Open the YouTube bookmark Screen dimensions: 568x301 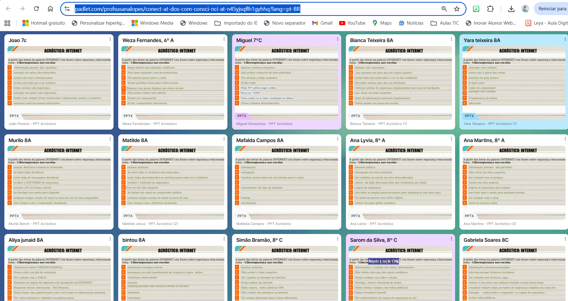click(x=352, y=23)
